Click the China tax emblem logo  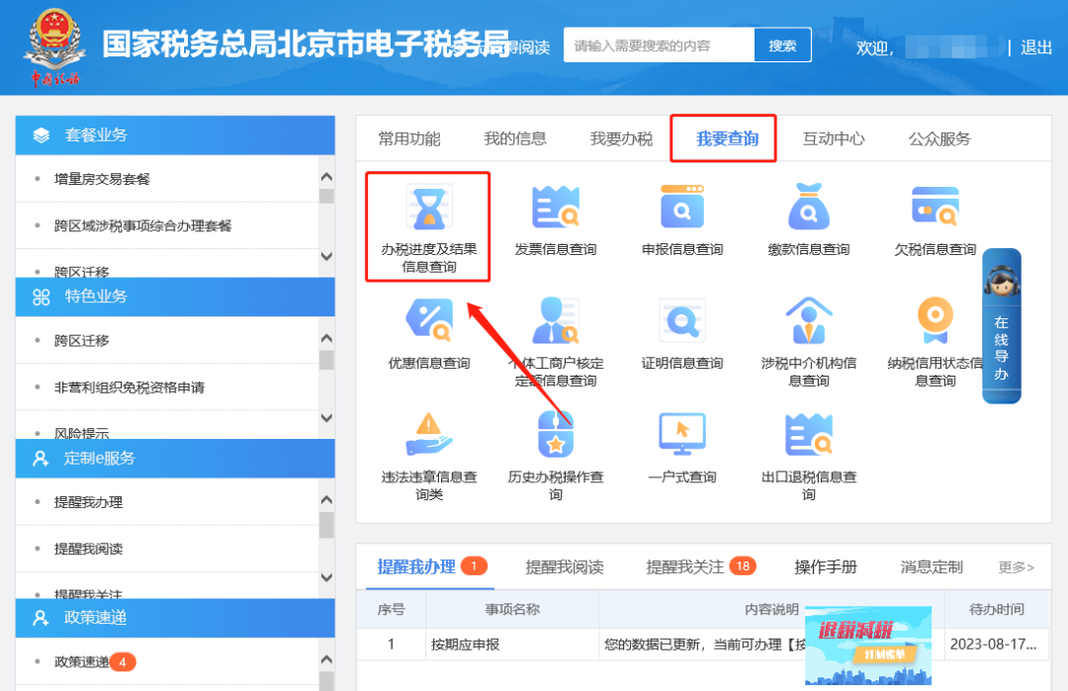pos(54,46)
